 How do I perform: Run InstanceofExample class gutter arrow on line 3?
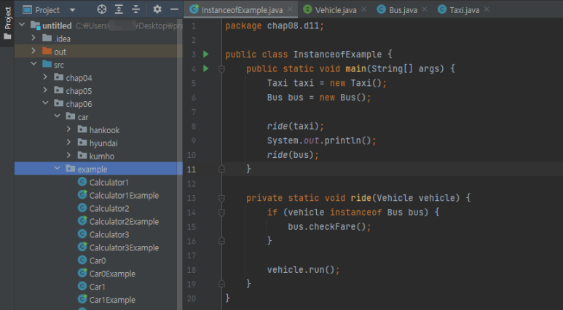(205, 54)
